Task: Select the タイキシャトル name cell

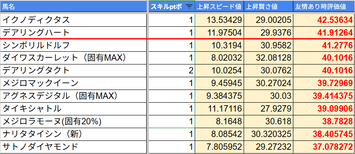Action: coord(74,109)
